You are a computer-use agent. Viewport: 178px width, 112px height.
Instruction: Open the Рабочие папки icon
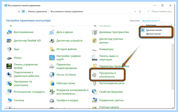tap(52, 84)
